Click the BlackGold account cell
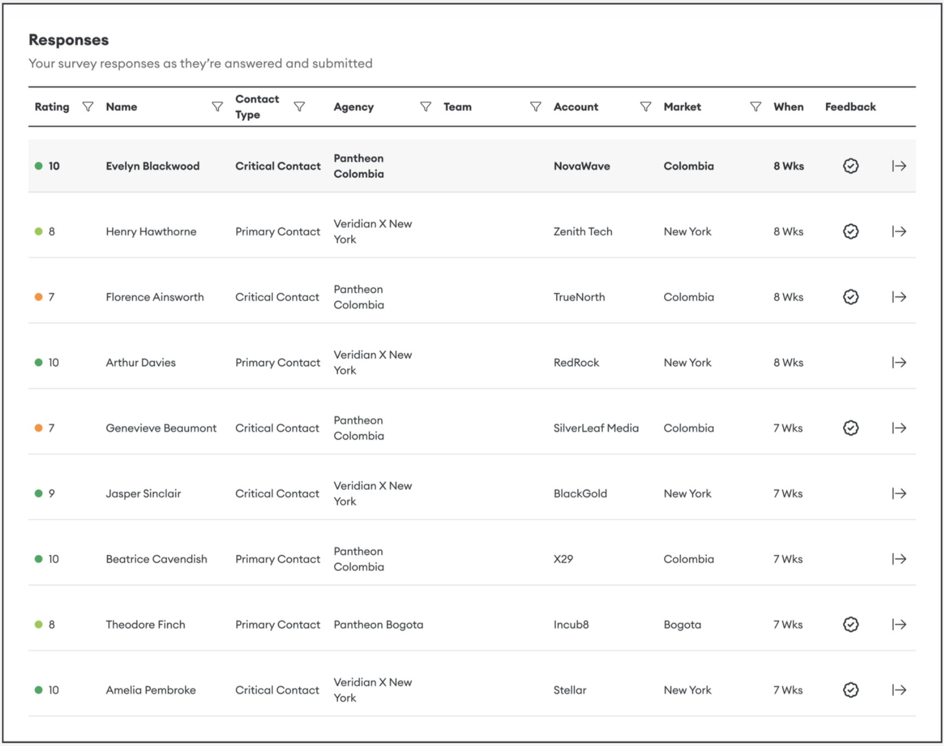Viewport: 944px width, 746px height. coord(580,493)
